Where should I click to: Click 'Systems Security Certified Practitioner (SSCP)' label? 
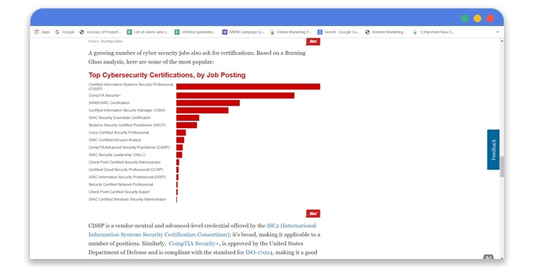pos(127,125)
